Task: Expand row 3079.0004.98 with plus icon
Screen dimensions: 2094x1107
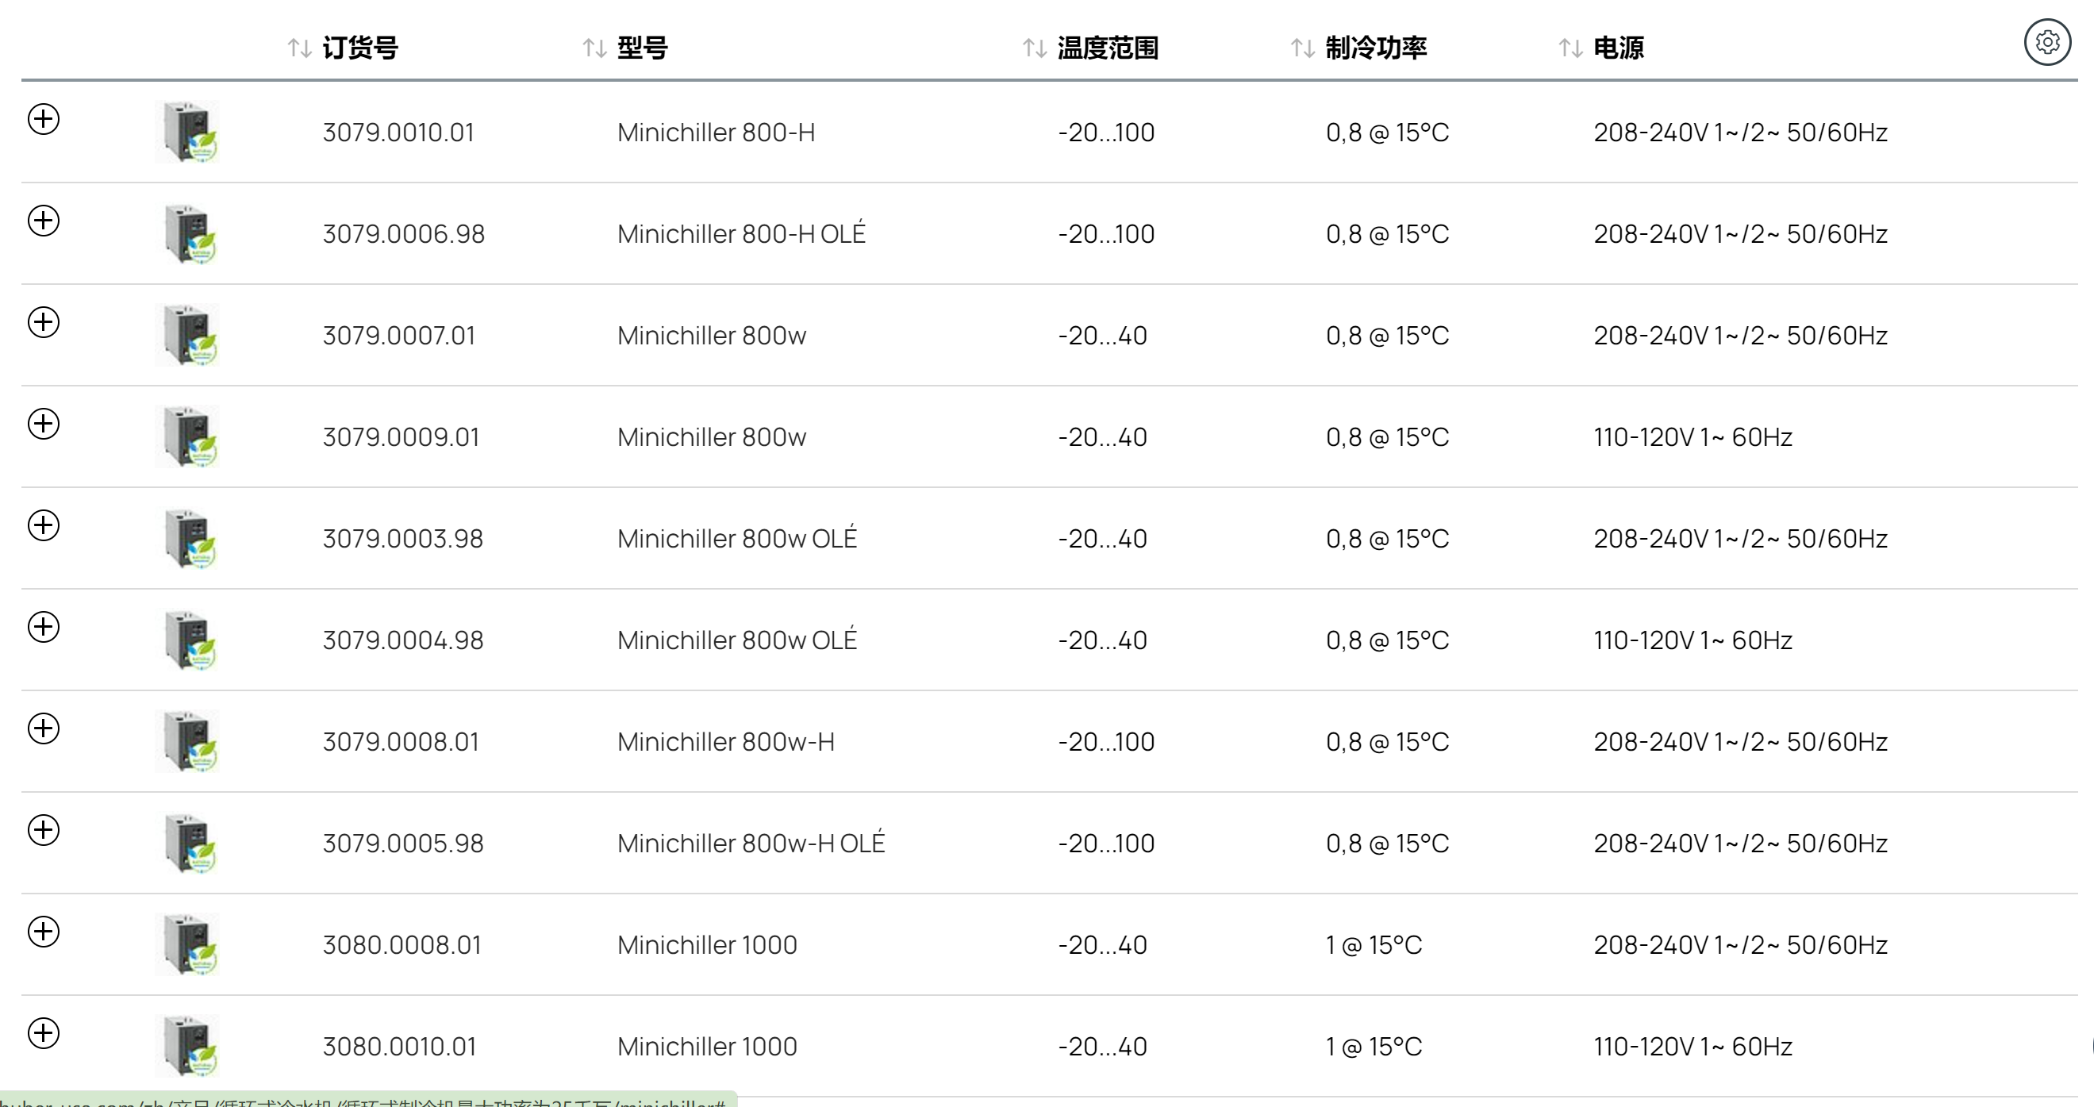Action: 44,627
